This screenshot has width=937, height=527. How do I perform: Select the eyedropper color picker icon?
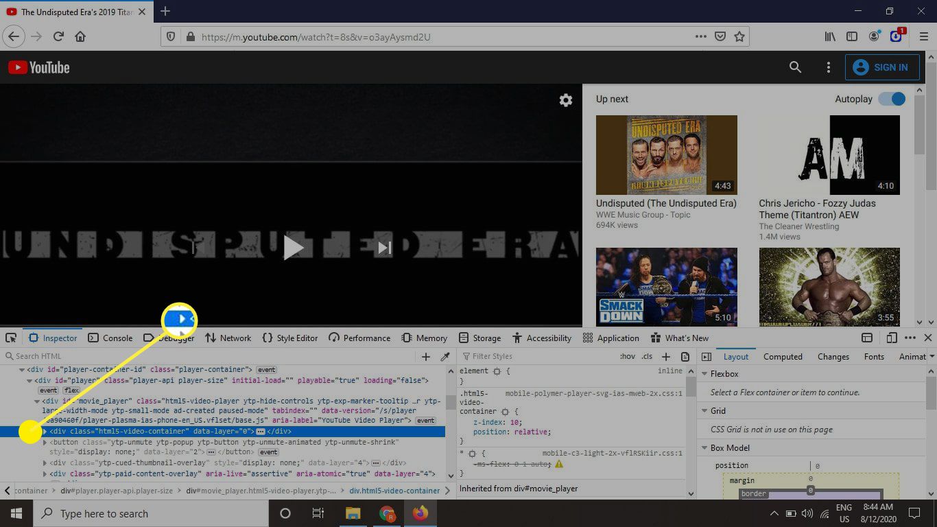point(445,357)
